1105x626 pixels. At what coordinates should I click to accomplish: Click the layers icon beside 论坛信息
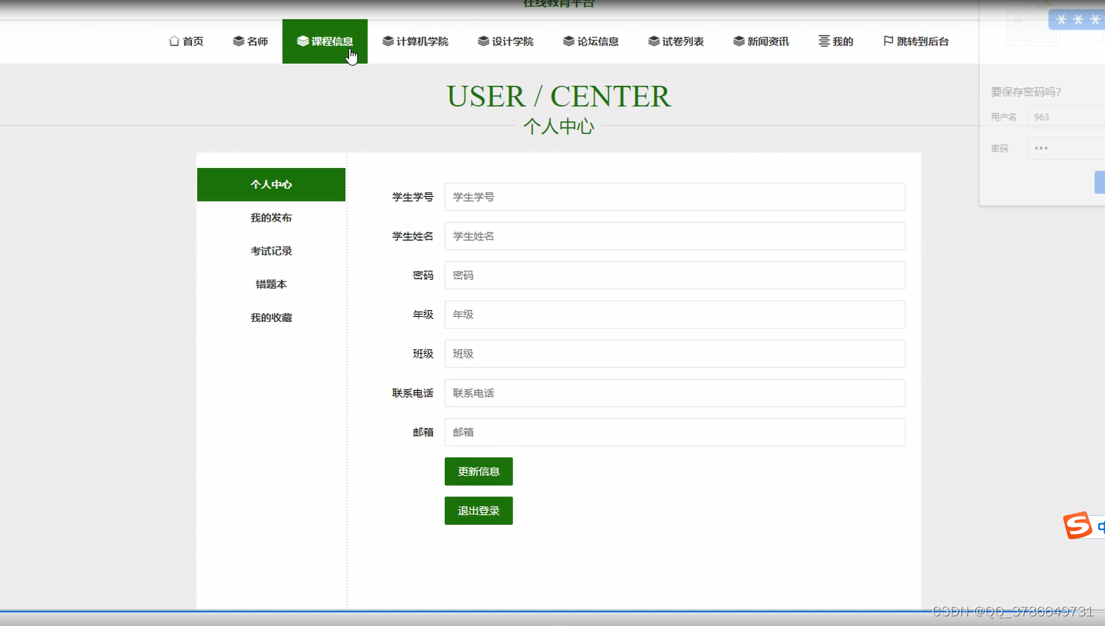pyautogui.click(x=568, y=41)
